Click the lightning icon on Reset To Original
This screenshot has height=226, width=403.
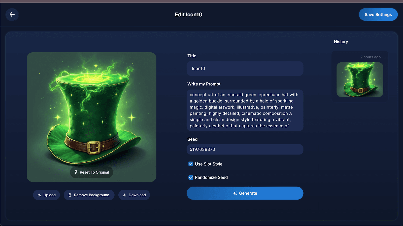pyautogui.click(x=76, y=172)
